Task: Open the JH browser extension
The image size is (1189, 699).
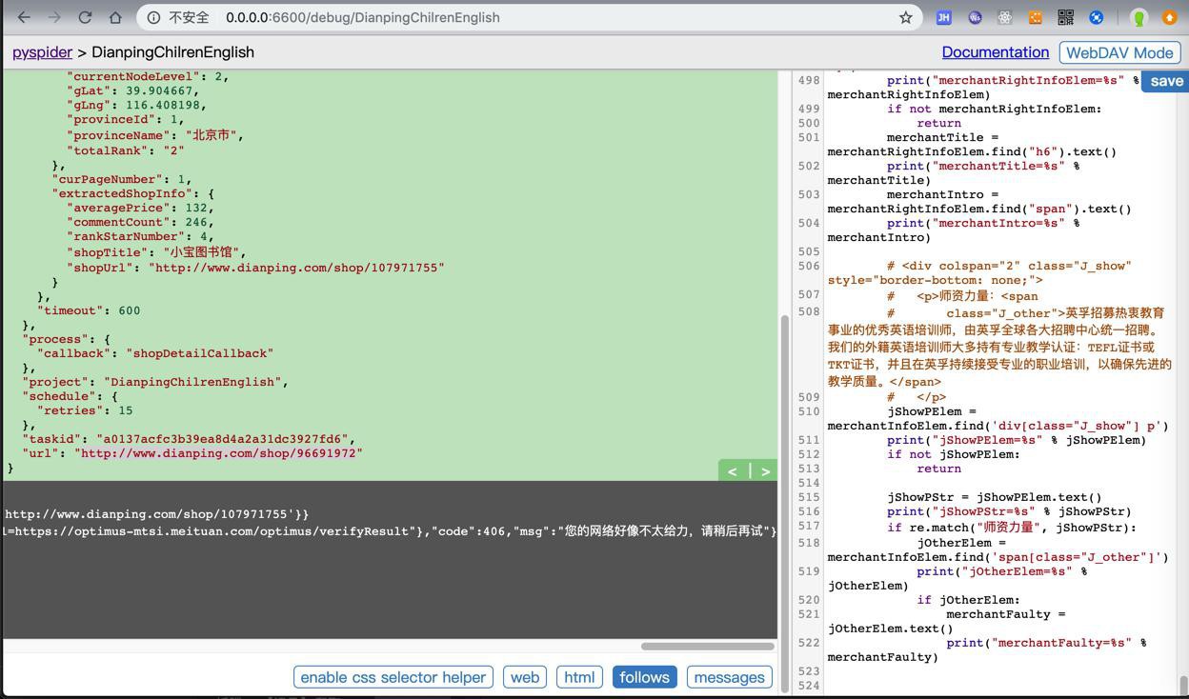Action: (x=943, y=17)
